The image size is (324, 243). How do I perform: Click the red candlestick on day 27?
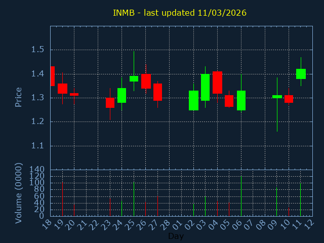[x=157, y=92]
